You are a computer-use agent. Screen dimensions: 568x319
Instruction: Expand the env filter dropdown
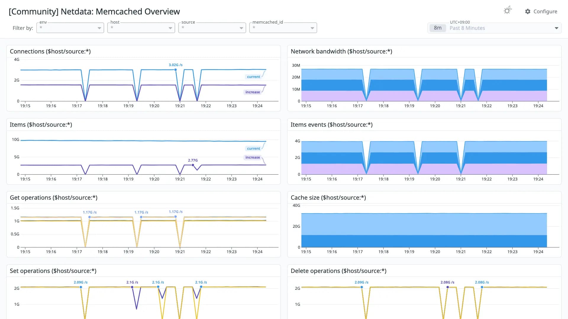pos(70,28)
